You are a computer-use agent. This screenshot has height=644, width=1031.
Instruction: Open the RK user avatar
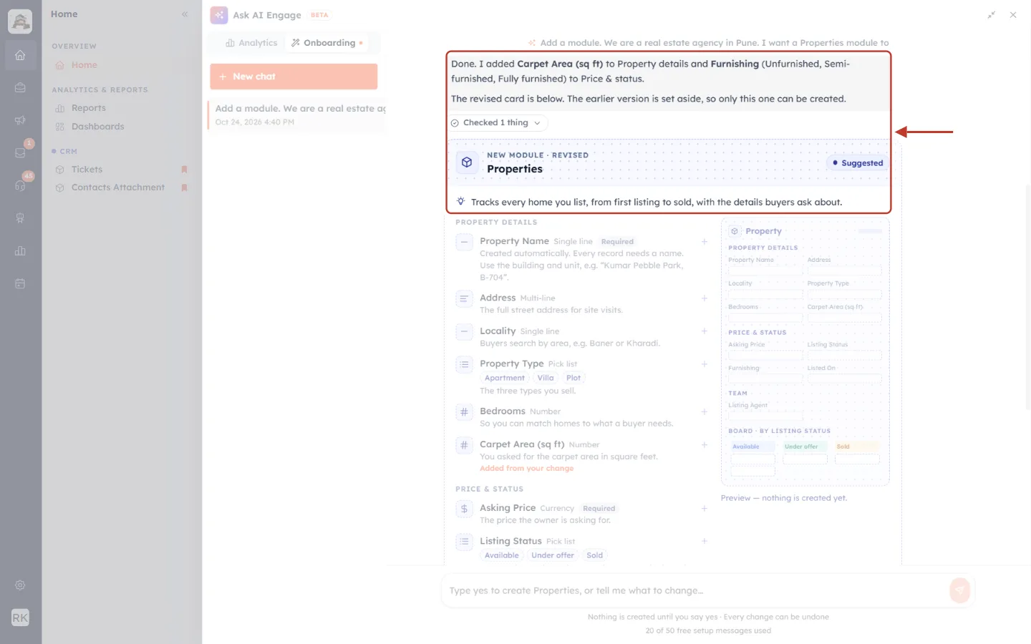[20, 618]
